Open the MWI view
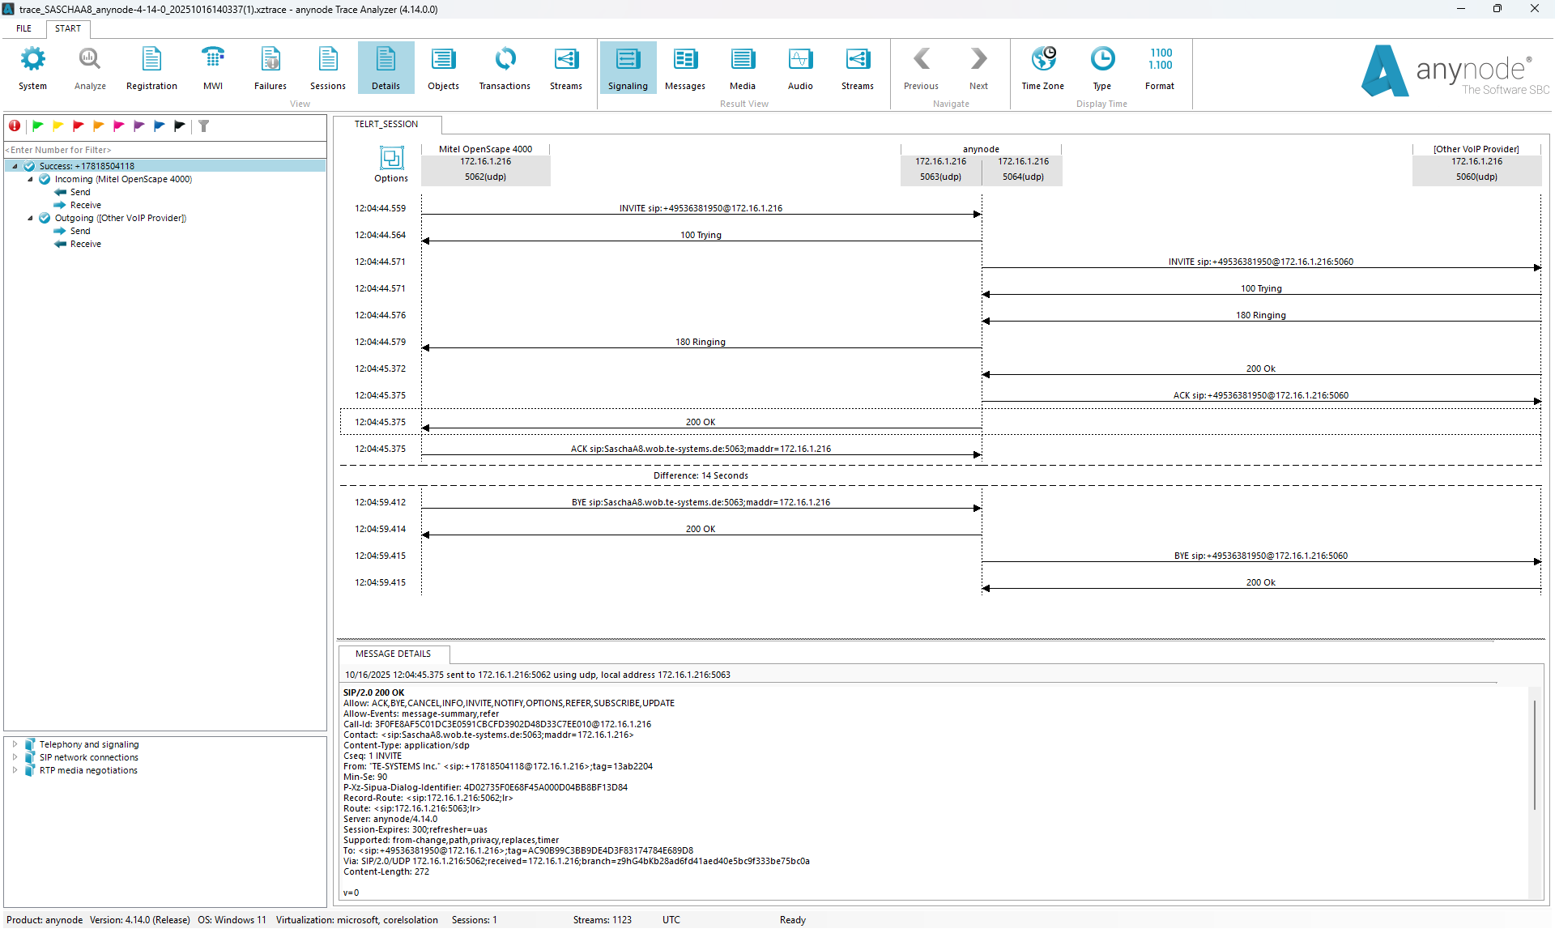The width and height of the screenshot is (1555, 933). pos(212,68)
